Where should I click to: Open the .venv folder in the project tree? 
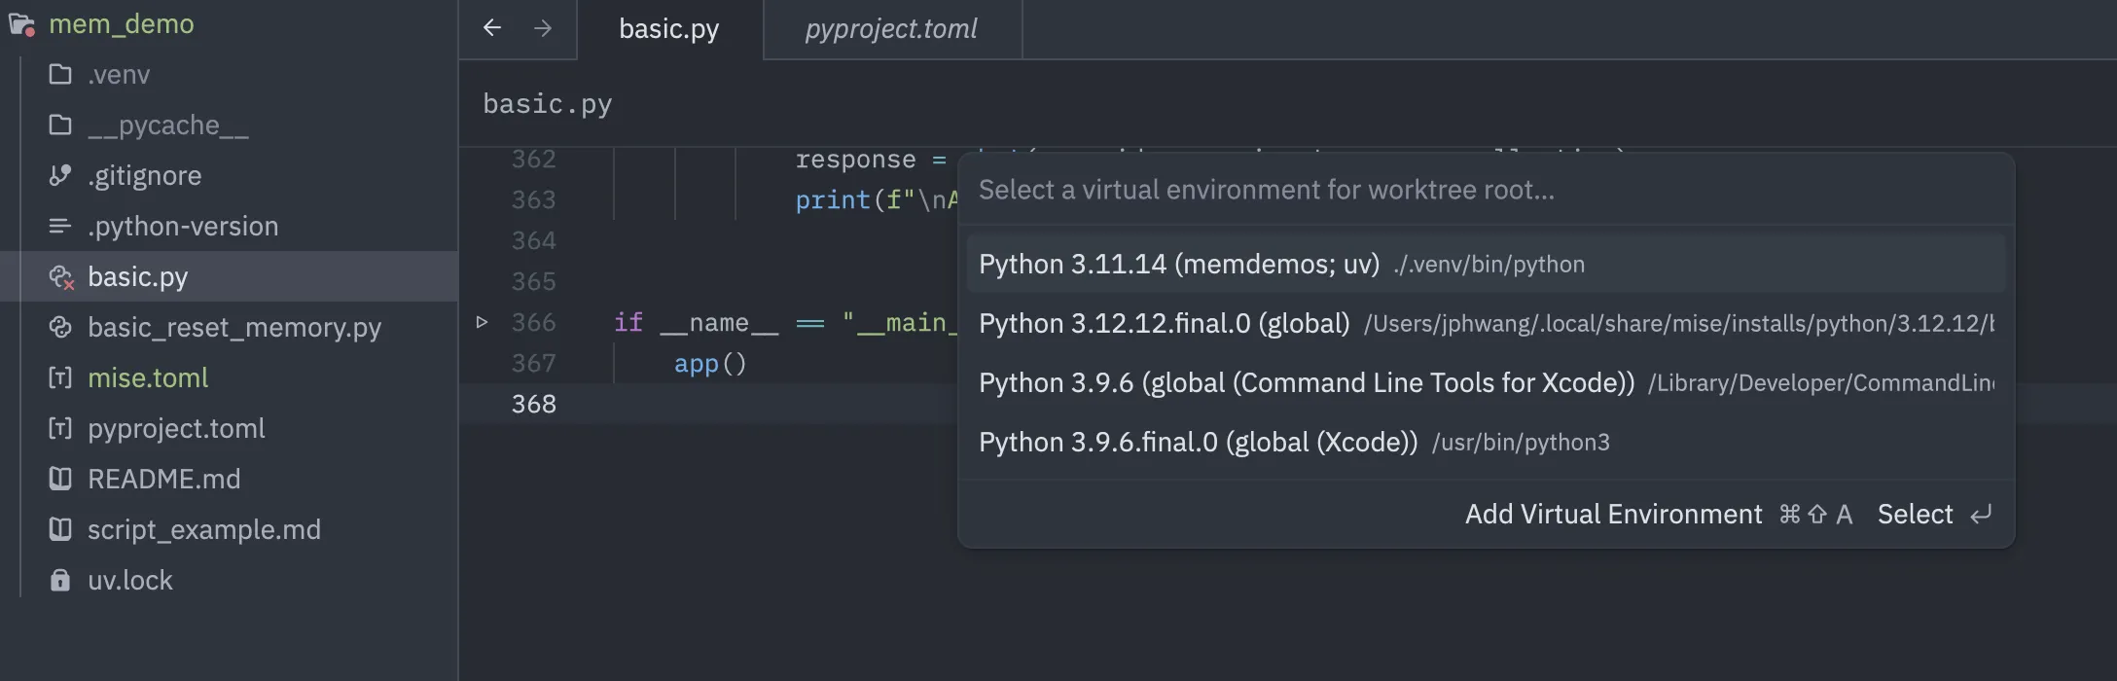230,74
